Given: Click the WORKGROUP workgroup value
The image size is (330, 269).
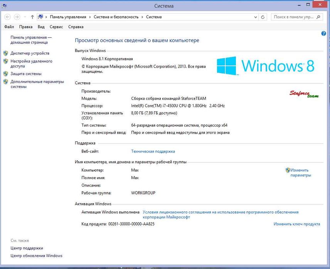Looking at the screenshot, I should click(143, 193).
